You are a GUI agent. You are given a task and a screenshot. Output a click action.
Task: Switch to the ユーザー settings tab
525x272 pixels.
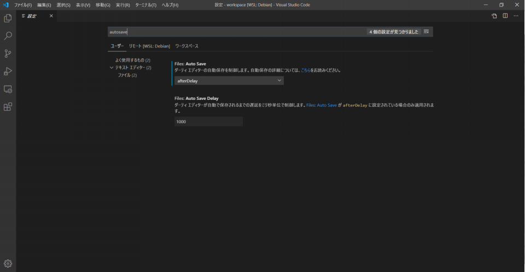(117, 46)
